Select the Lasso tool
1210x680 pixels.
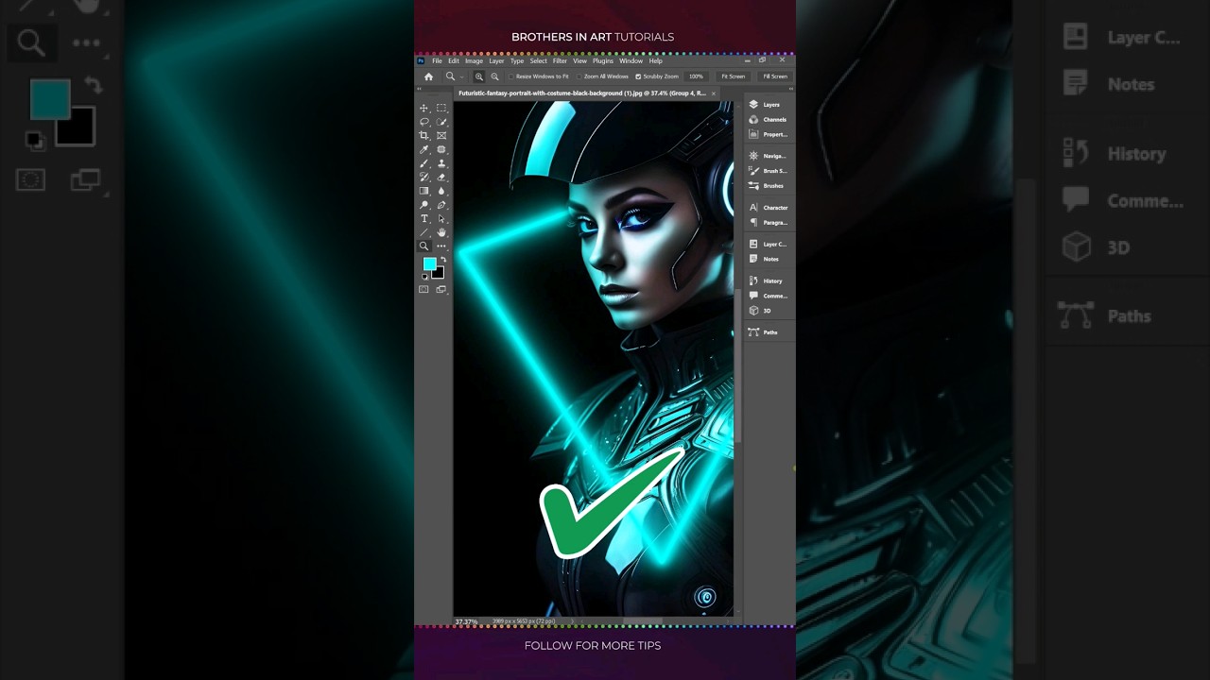pyautogui.click(x=424, y=122)
